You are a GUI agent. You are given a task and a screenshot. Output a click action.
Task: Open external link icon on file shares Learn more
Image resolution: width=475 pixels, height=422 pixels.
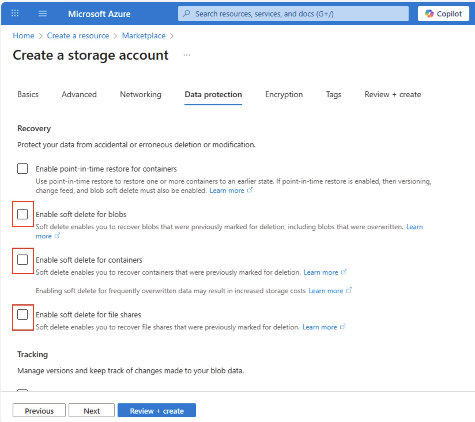(343, 327)
